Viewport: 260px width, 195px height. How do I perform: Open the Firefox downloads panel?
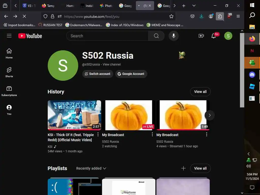201,16
